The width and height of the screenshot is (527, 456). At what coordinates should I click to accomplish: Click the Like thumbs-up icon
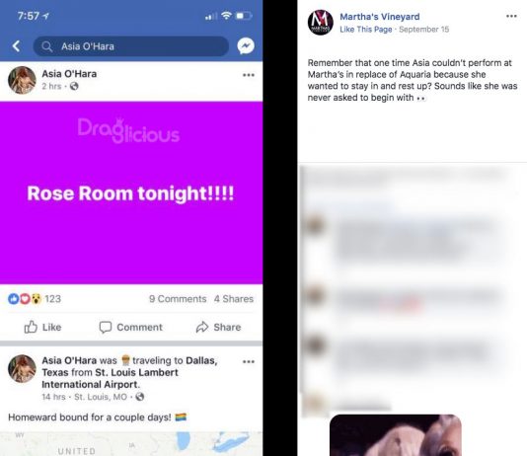click(31, 327)
